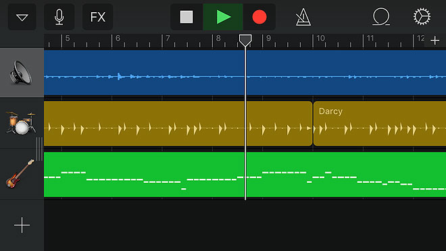Select the bass guitar track header
The image size is (446, 251).
coord(22,174)
